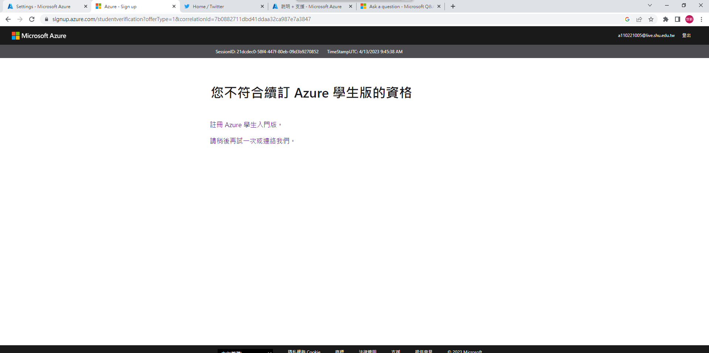This screenshot has height=353, width=709.
Task: Close the Home / Twitter tab
Action: (262, 6)
